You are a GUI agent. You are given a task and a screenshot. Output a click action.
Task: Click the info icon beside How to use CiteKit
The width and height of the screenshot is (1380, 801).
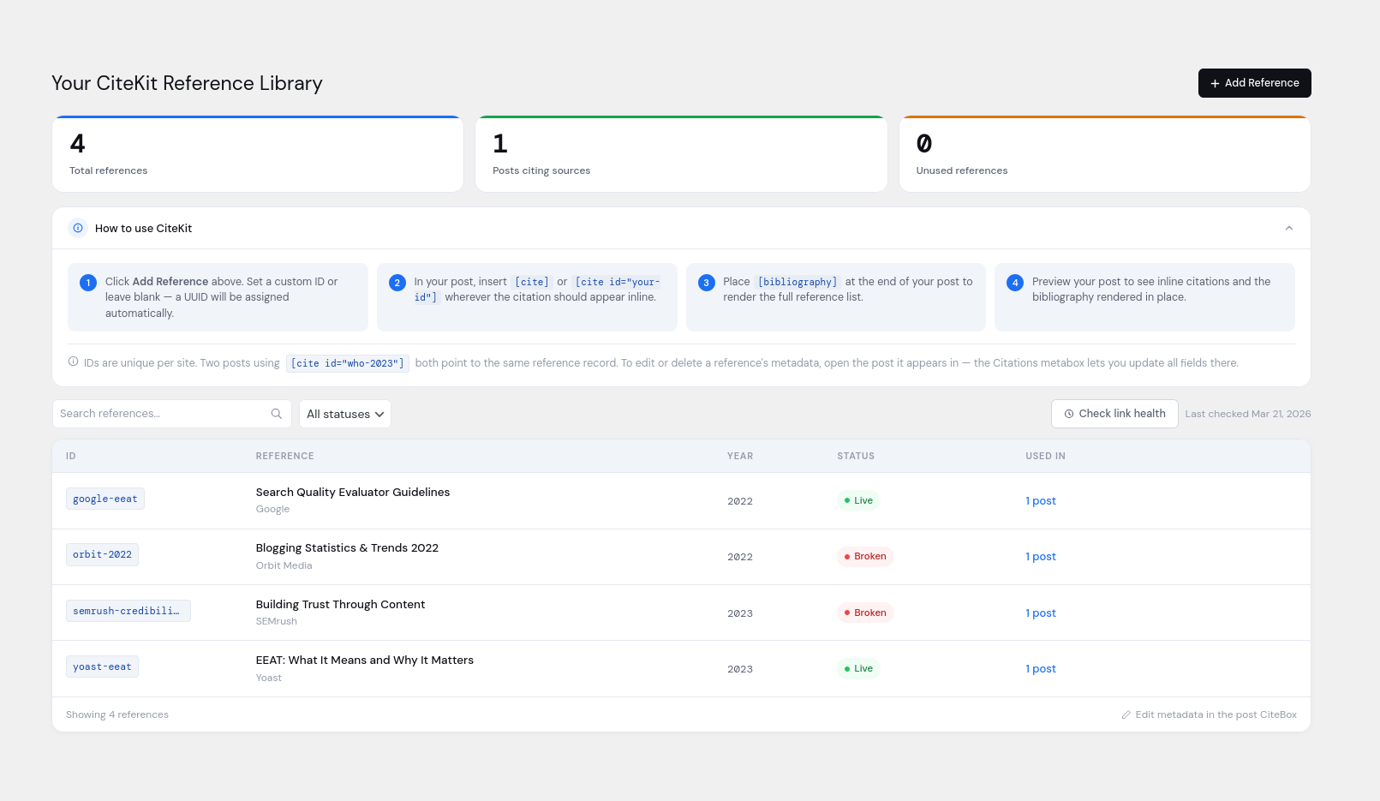[x=78, y=228]
